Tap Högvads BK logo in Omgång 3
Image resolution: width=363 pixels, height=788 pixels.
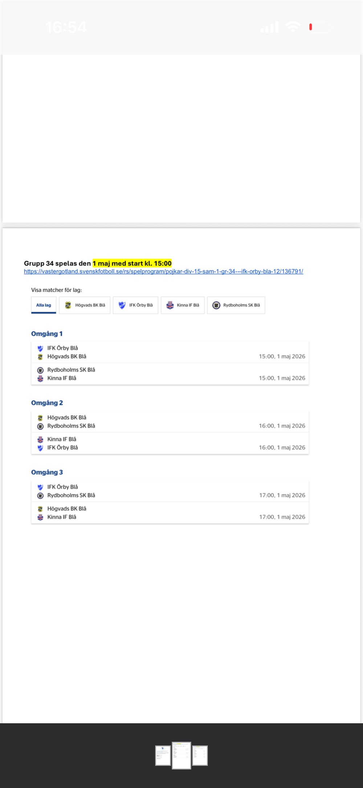click(40, 509)
